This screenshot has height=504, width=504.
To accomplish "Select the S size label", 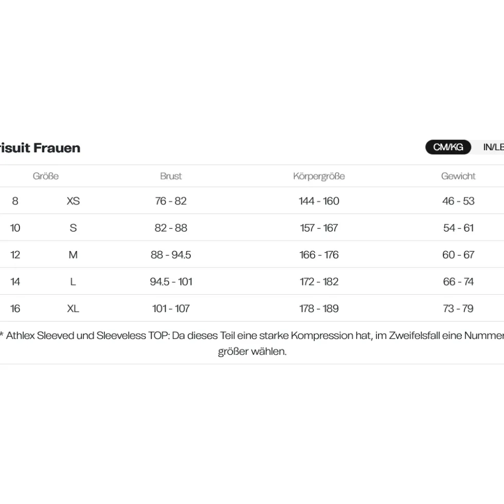I will [x=73, y=228].
